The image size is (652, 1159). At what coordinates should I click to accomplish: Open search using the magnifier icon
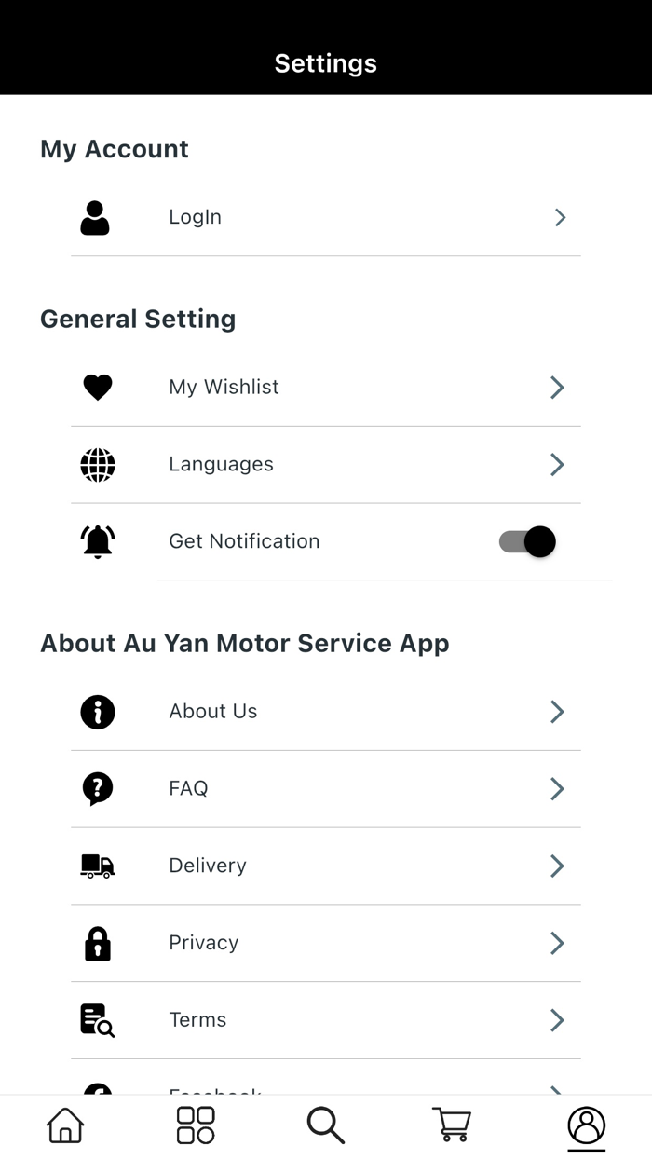325,1125
